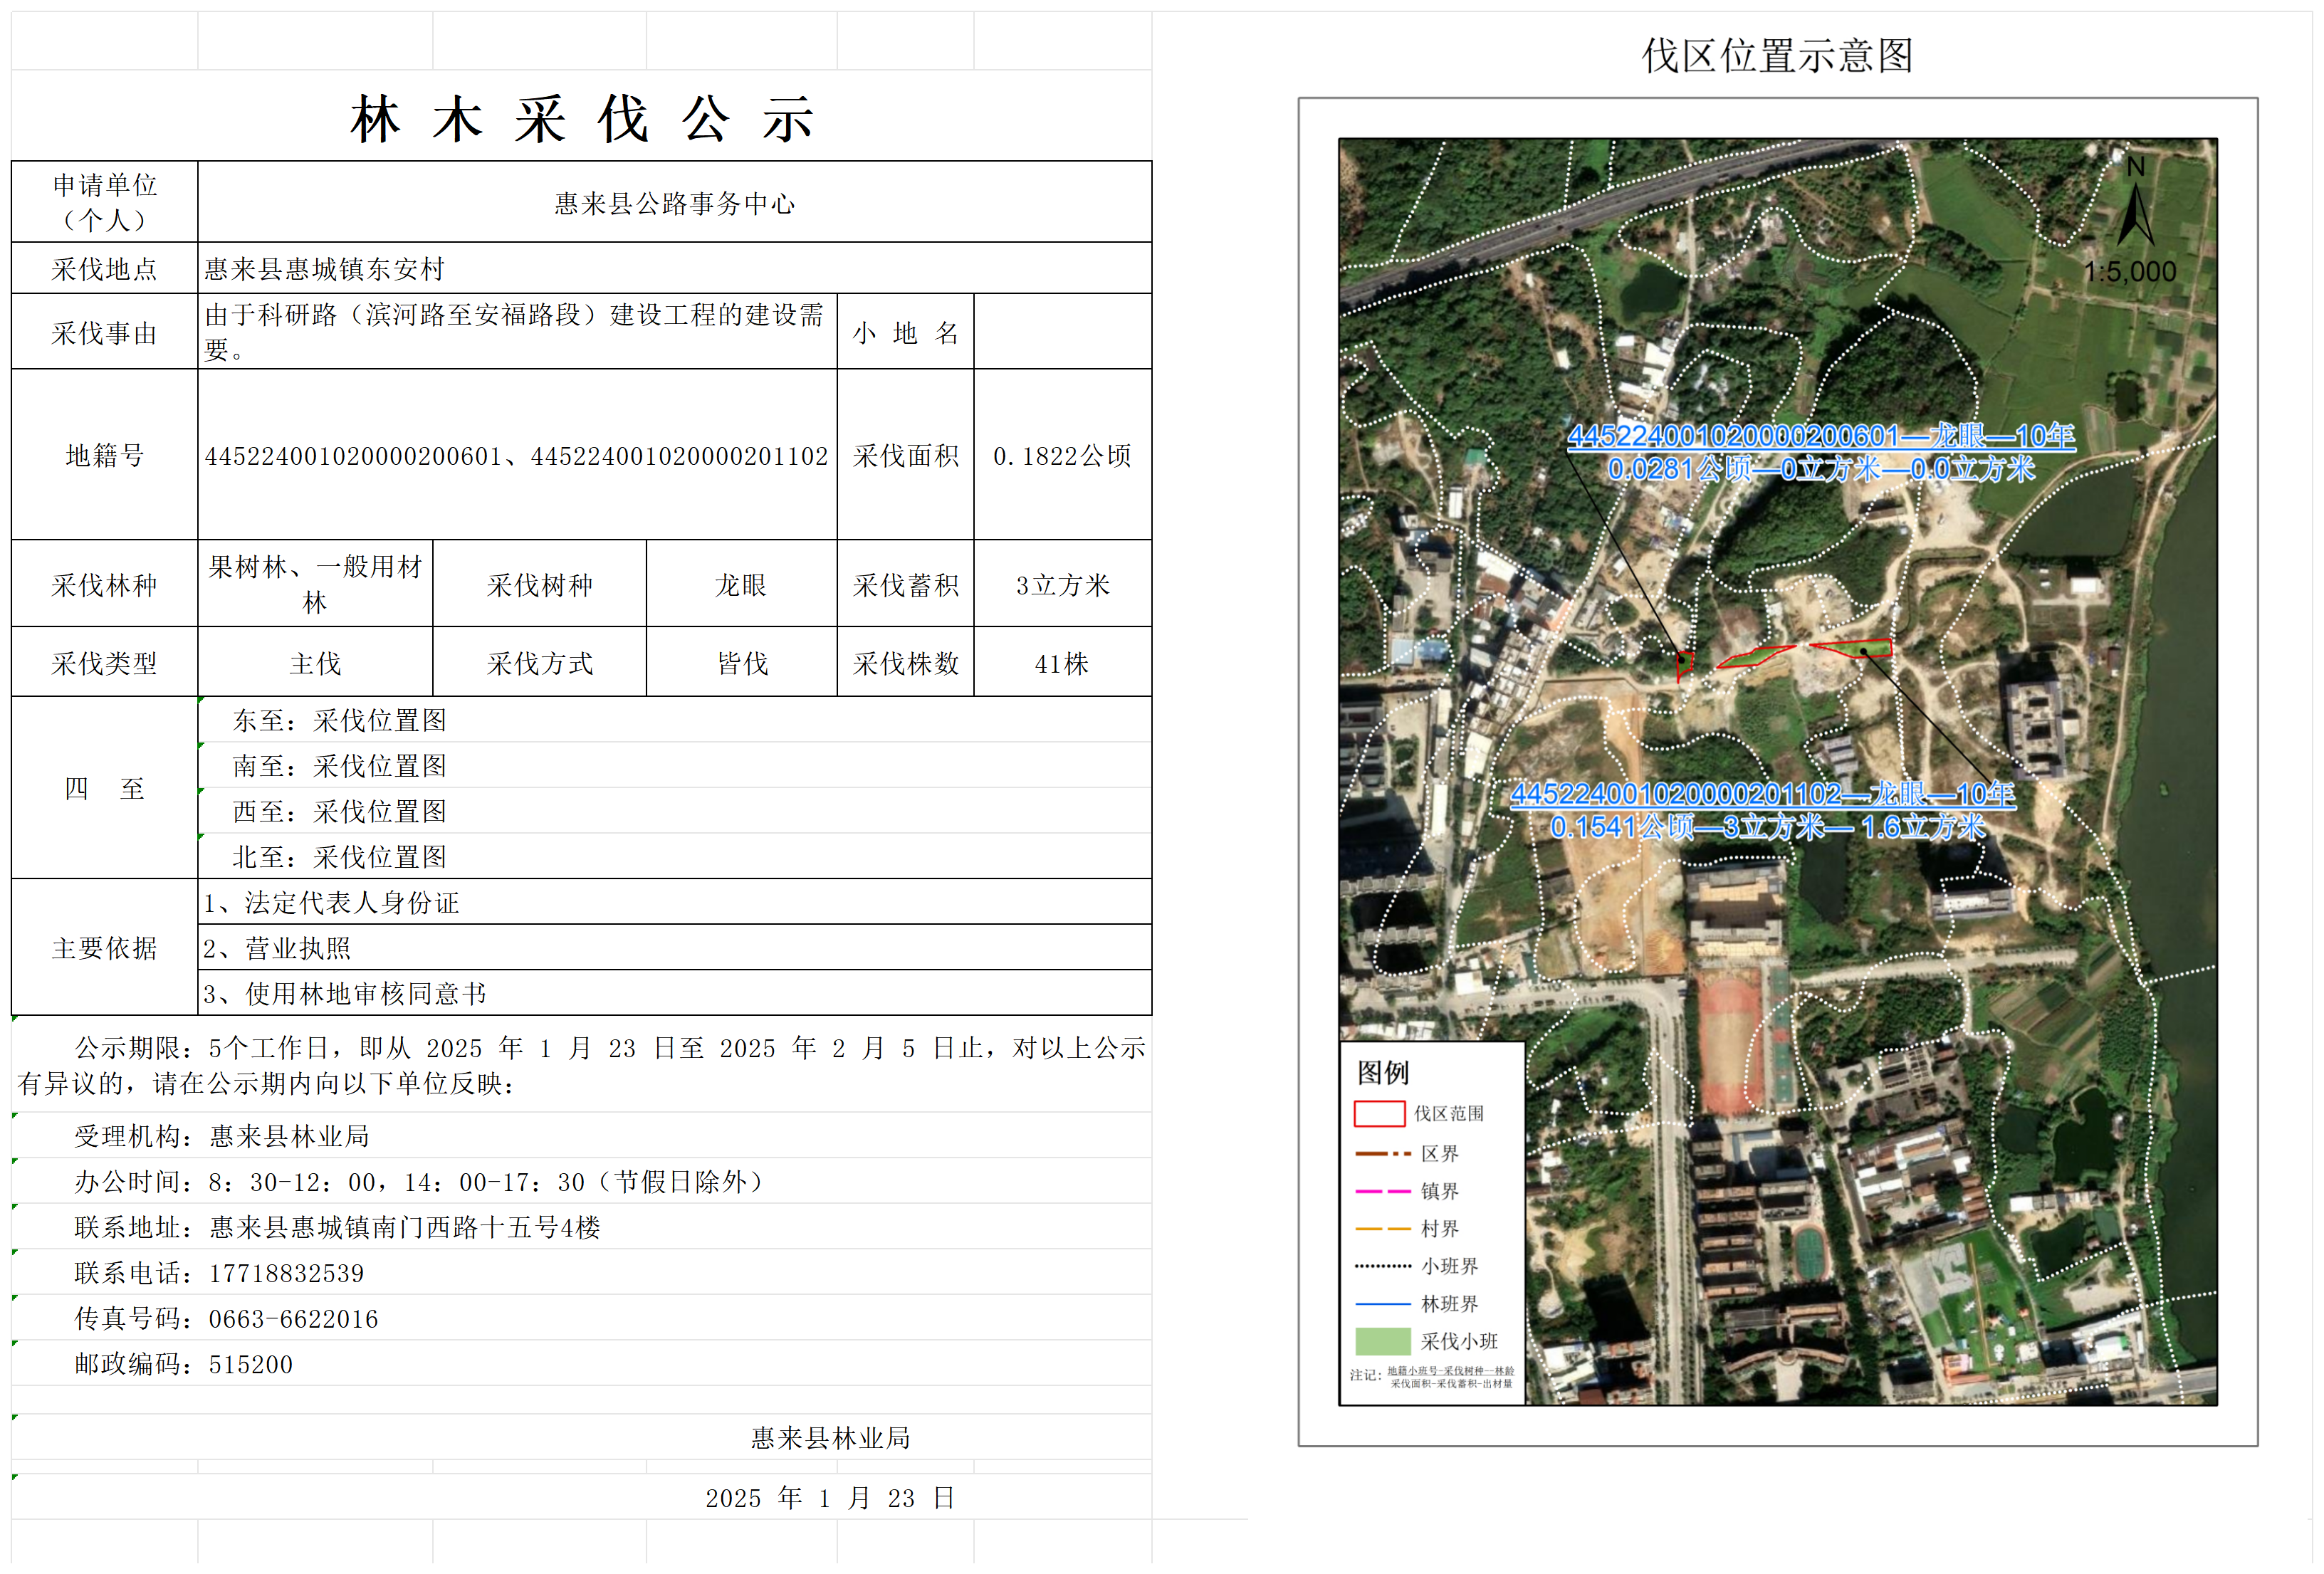Select the row 南至：采伐位置图
This screenshot has width=2324, height=1574.
tap(675, 765)
